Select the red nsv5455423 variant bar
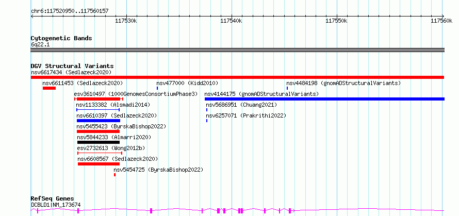This screenshot has width=459, height=216. coord(99,131)
